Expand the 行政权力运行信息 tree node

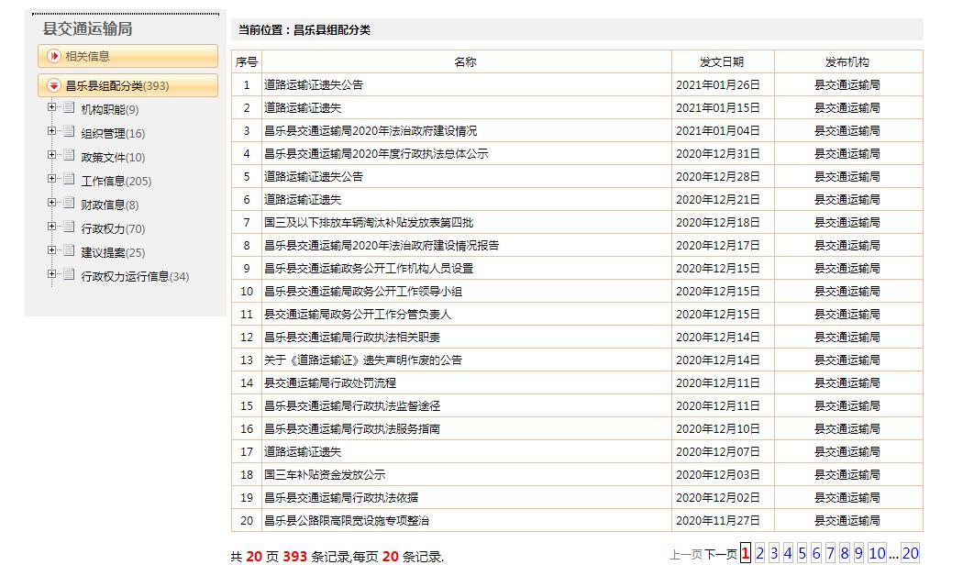coord(52,275)
